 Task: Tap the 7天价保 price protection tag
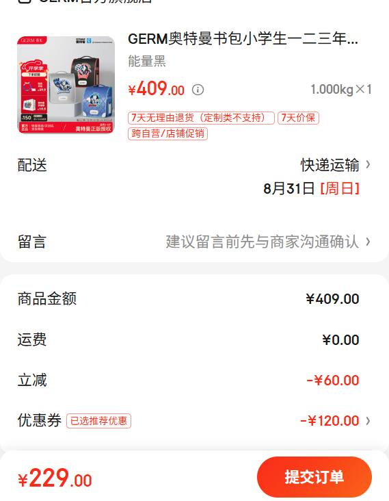[298, 118]
